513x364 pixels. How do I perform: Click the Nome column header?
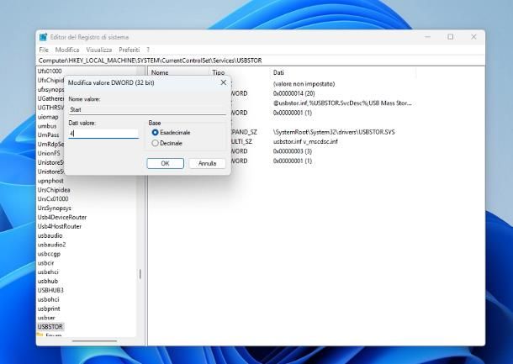click(160, 72)
